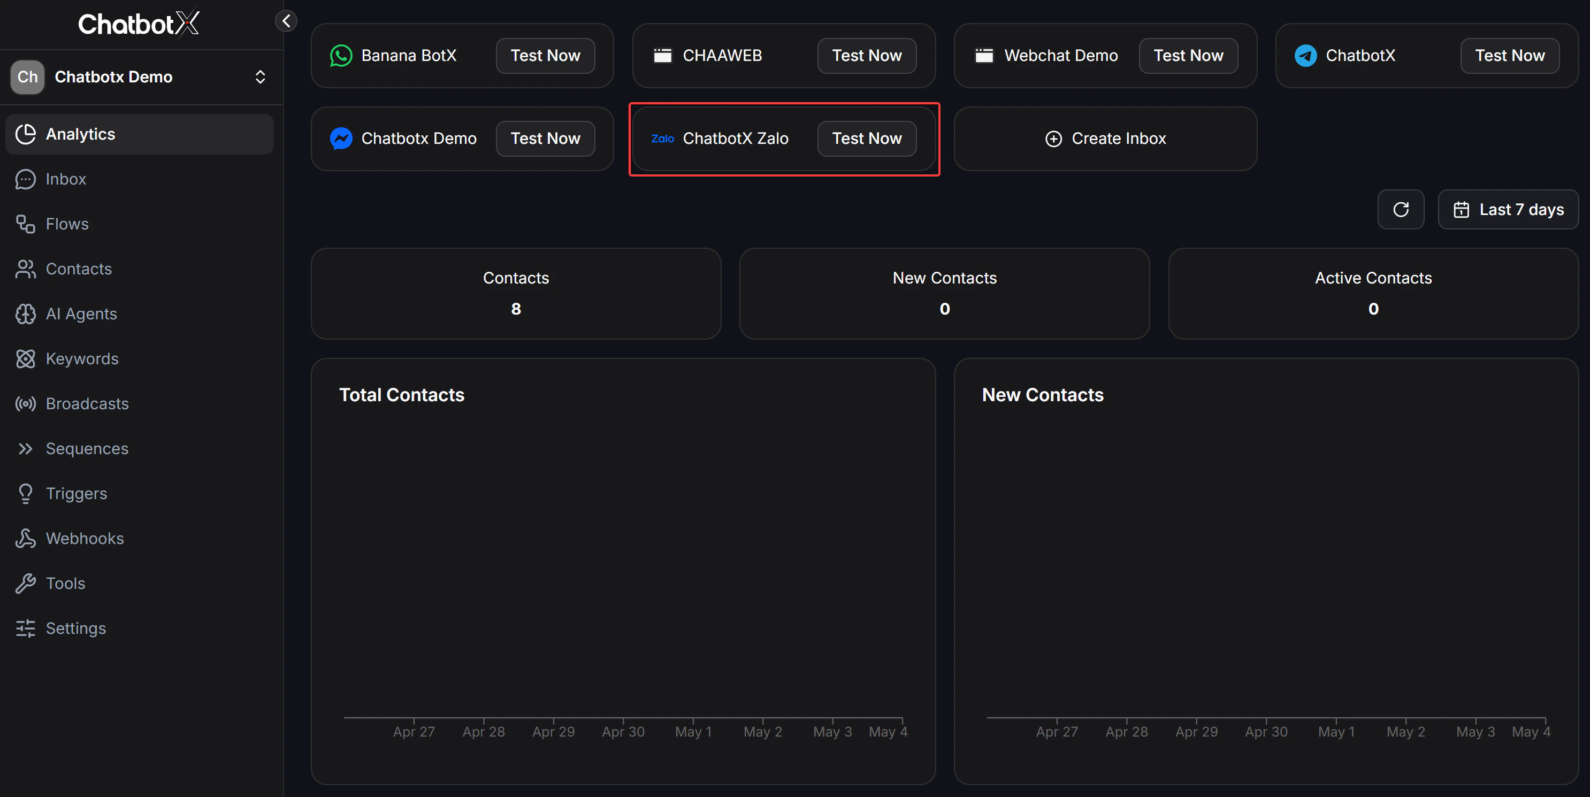This screenshot has height=797, width=1590.
Task: Click the Inbox chat bubble icon
Action: coord(25,179)
